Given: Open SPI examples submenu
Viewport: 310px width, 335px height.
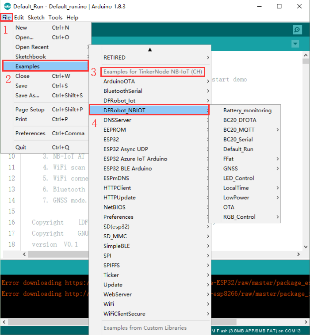Looking at the screenshot, I should [x=150, y=255].
